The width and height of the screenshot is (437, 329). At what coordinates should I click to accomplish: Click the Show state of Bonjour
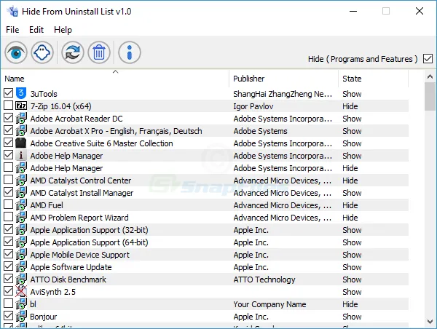352,317
